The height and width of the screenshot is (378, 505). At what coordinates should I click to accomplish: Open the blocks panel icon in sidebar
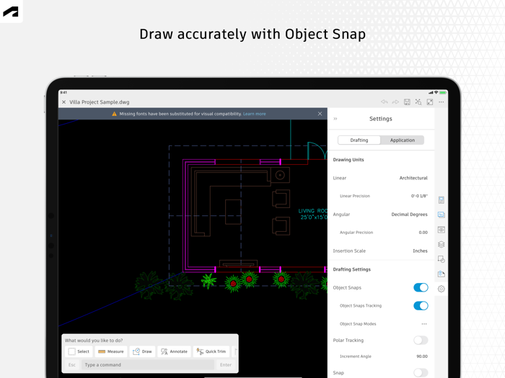442,259
